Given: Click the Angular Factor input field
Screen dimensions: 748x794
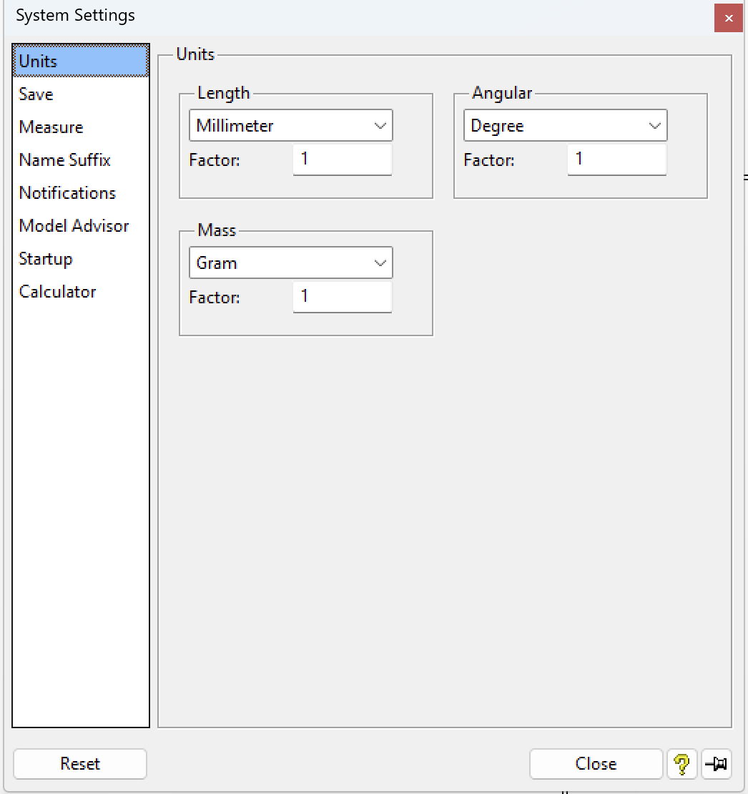Looking at the screenshot, I should click(616, 160).
